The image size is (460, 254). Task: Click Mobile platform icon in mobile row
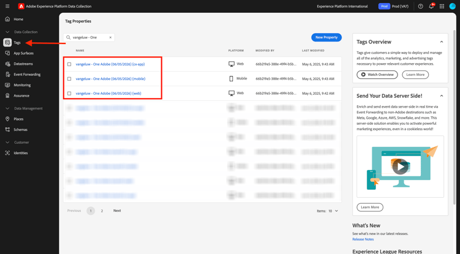pyautogui.click(x=231, y=78)
